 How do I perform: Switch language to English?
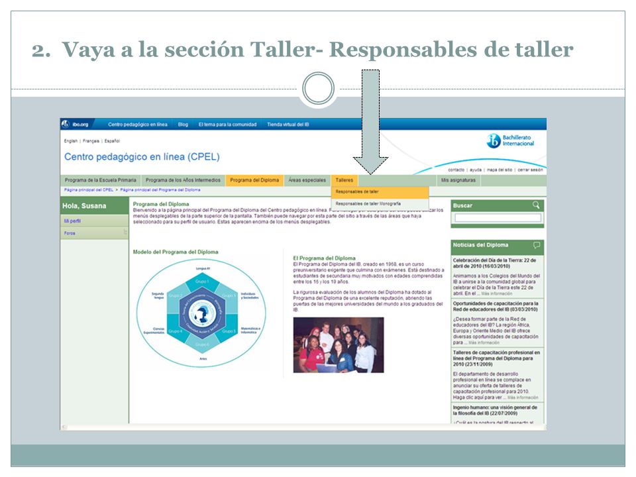pyautogui.click(x=71, y=141)
